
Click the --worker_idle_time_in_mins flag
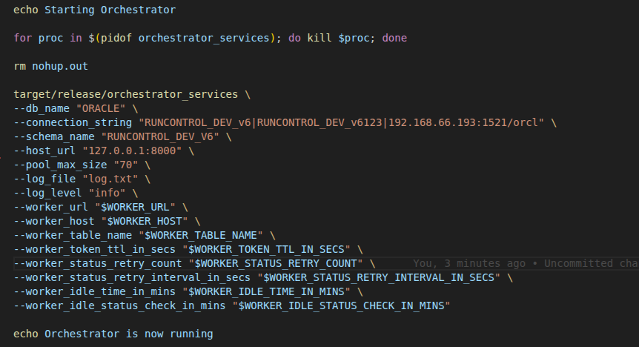click(x=95, y=291)
